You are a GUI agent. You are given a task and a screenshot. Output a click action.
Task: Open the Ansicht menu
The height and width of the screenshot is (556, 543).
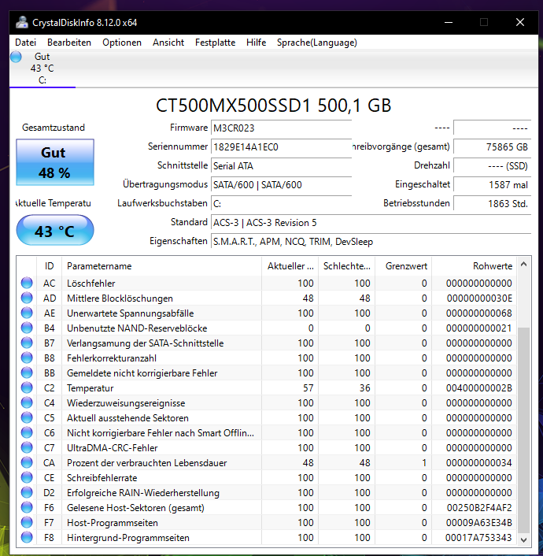point(168,43)
